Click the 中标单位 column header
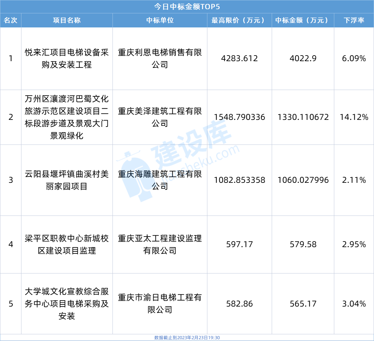The width and height of the screenshot is (374, 341). [x=160, y=20]
